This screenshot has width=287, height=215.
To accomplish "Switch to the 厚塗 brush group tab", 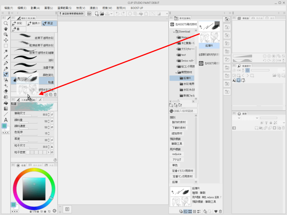I will click(49, 23).
